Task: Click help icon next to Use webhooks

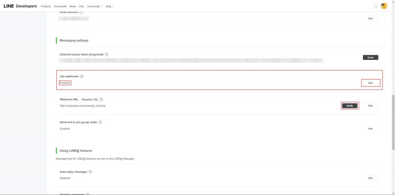Action: pyautogui.click(x=82, y=76)
